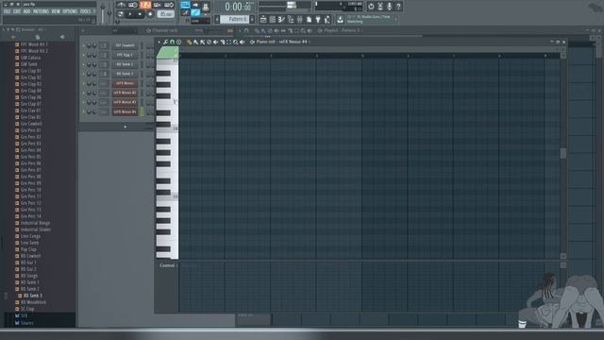This screenshot has width=604, height=340.
Task: Click the orange countdown-before-recording icon
Action: [x=145, y=5]
